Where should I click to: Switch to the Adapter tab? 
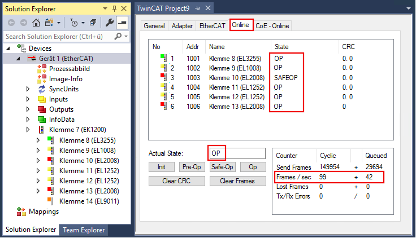[182, 26]
